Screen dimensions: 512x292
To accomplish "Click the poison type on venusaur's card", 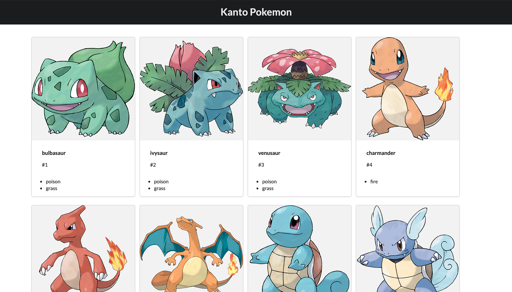I will [x=269, y=182].
